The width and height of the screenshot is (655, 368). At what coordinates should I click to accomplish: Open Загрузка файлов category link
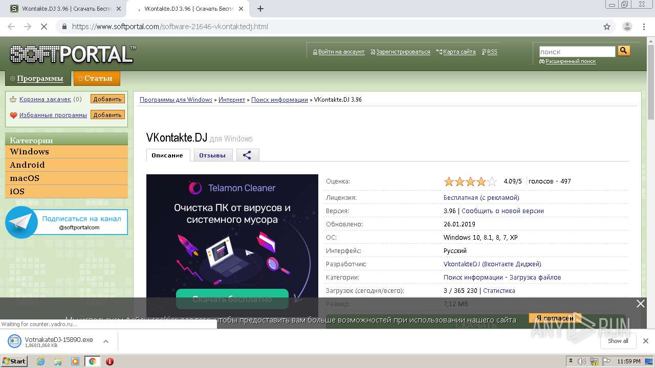pyautogui.click(x=535, y=278)
